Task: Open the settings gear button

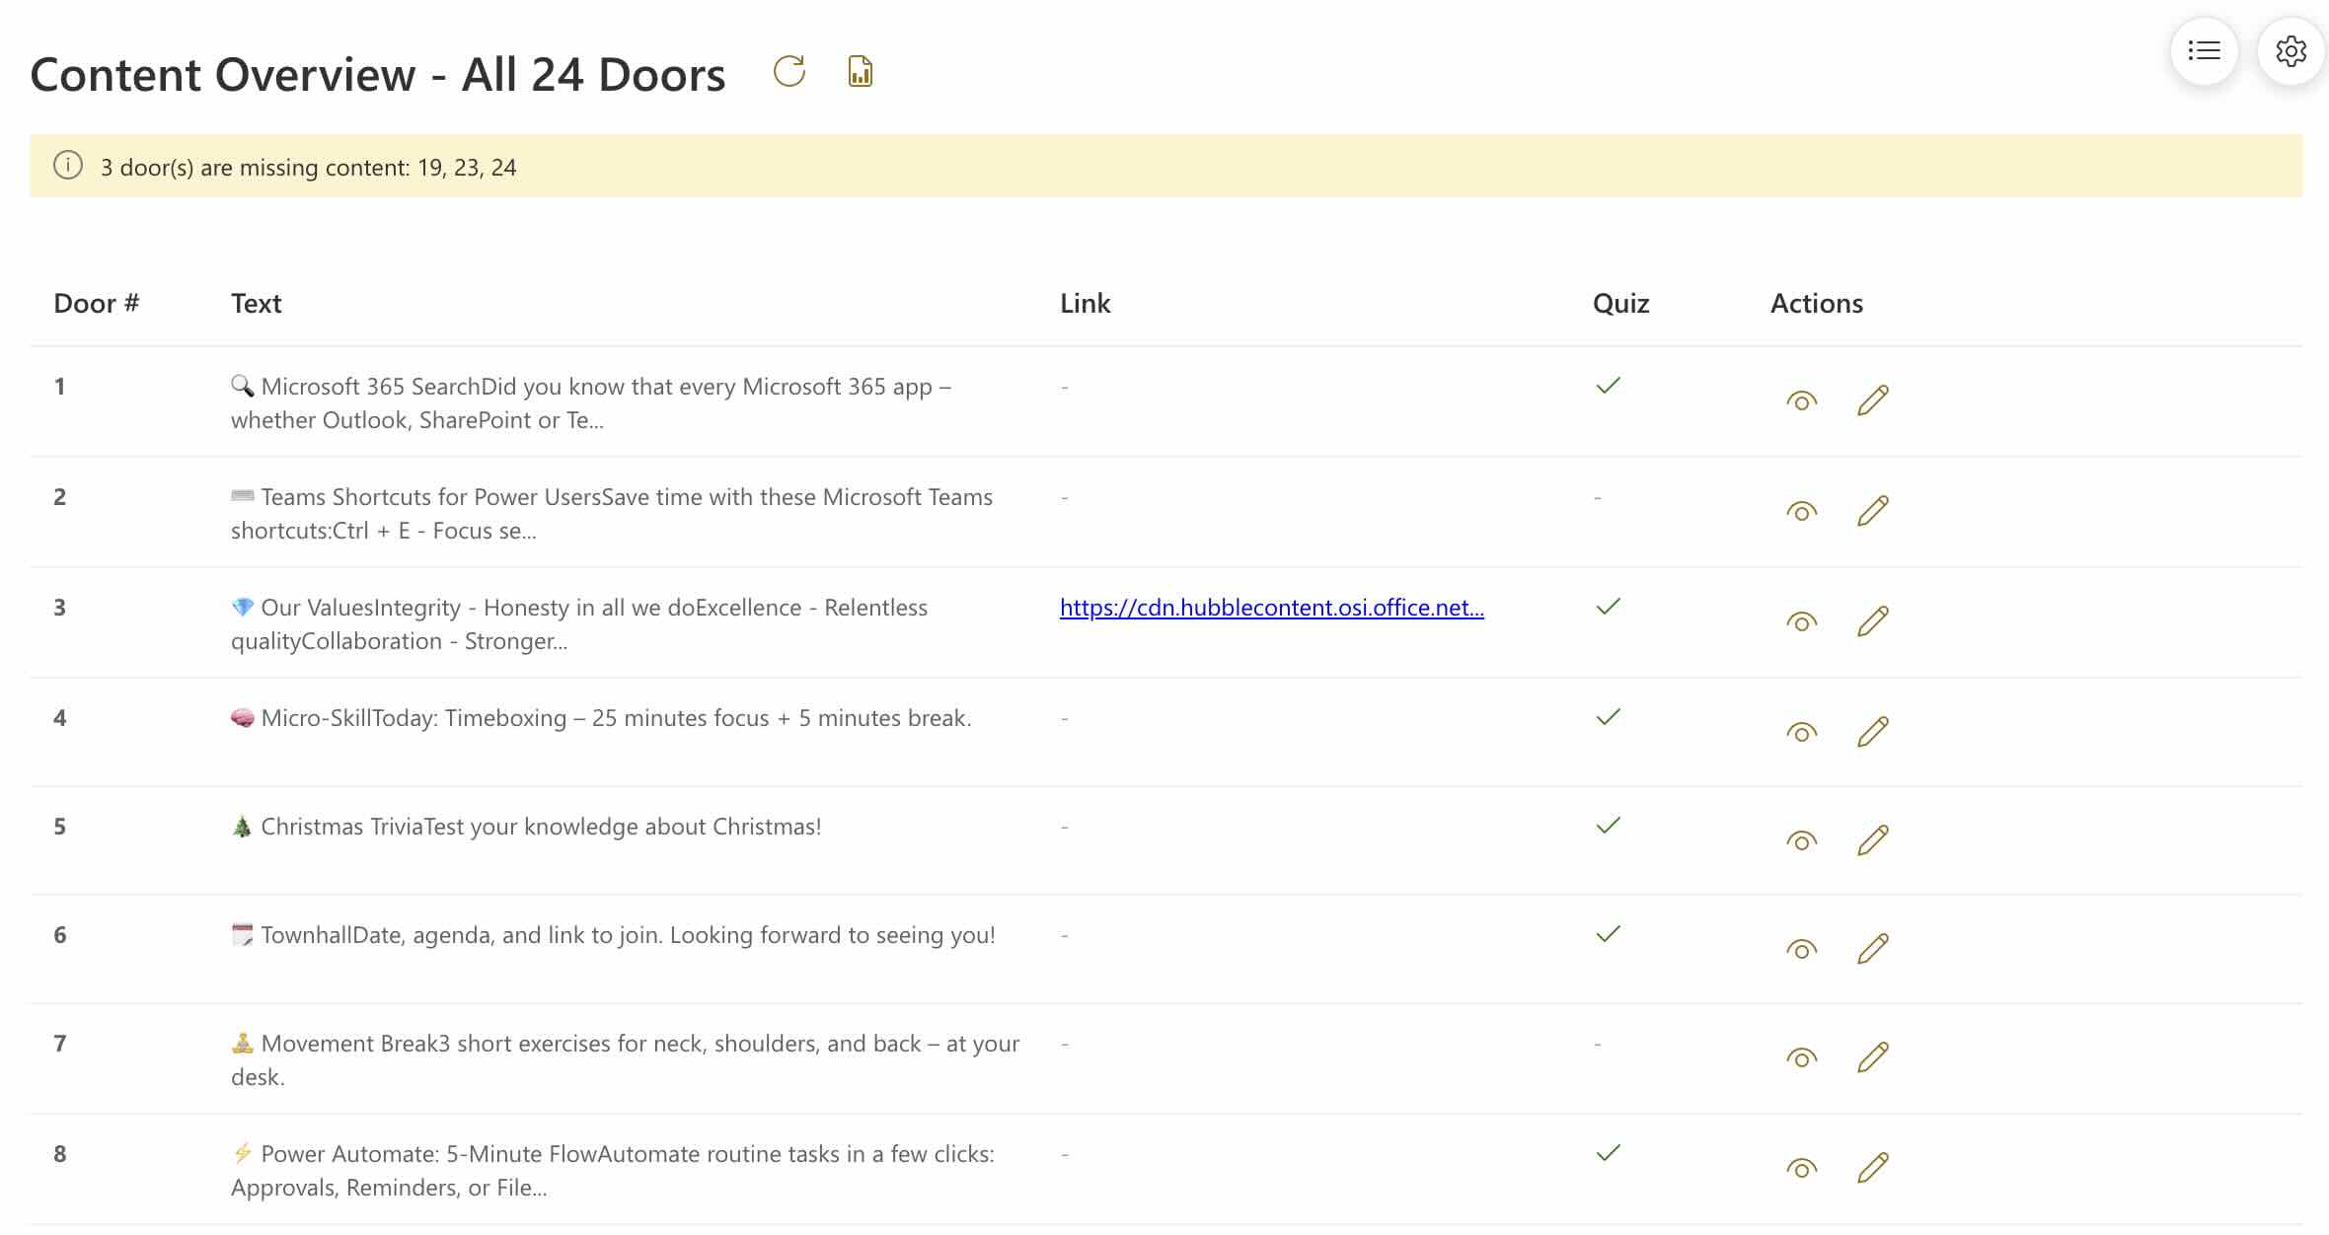Action: [x=2291, y=50]
